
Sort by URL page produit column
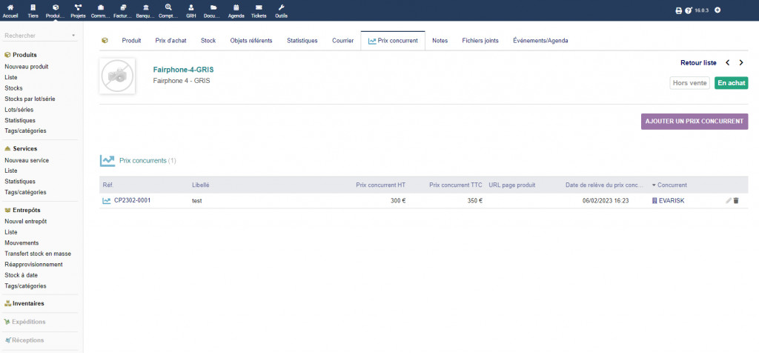pos(511,185)
